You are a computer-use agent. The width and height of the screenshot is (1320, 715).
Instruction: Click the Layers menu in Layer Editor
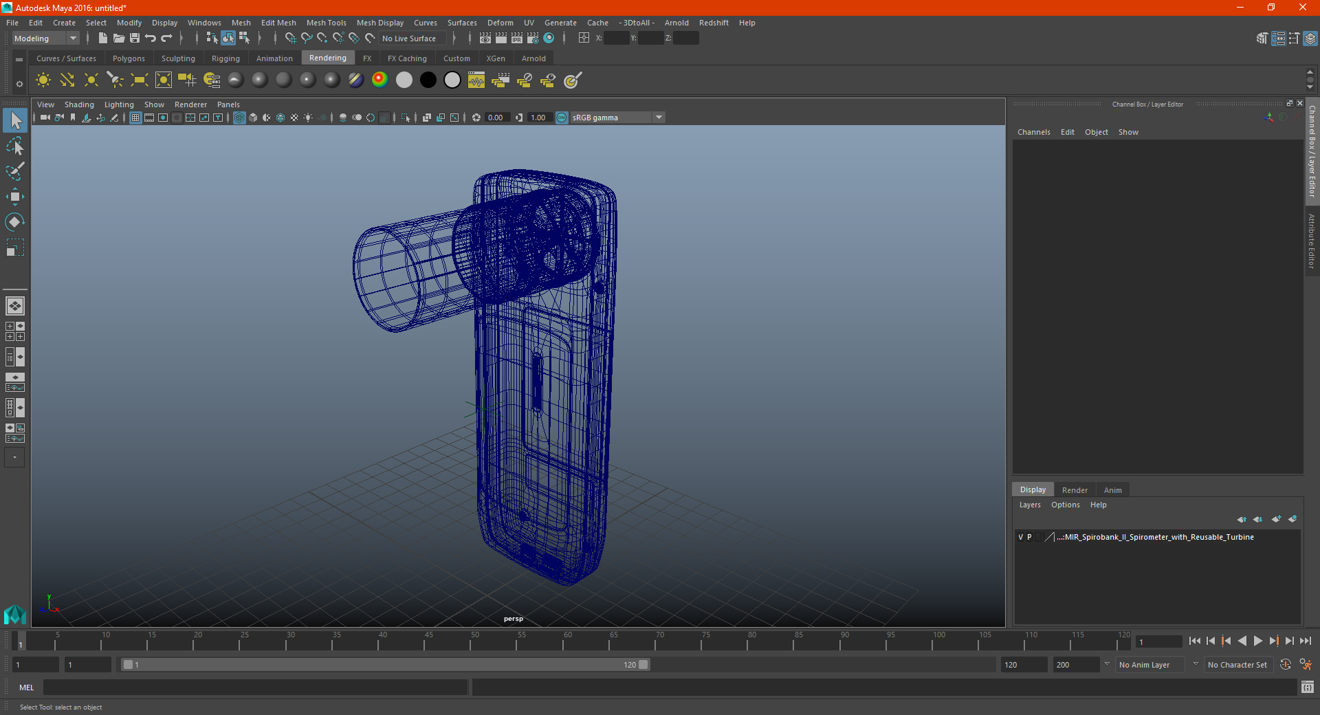pos(1030,505)
